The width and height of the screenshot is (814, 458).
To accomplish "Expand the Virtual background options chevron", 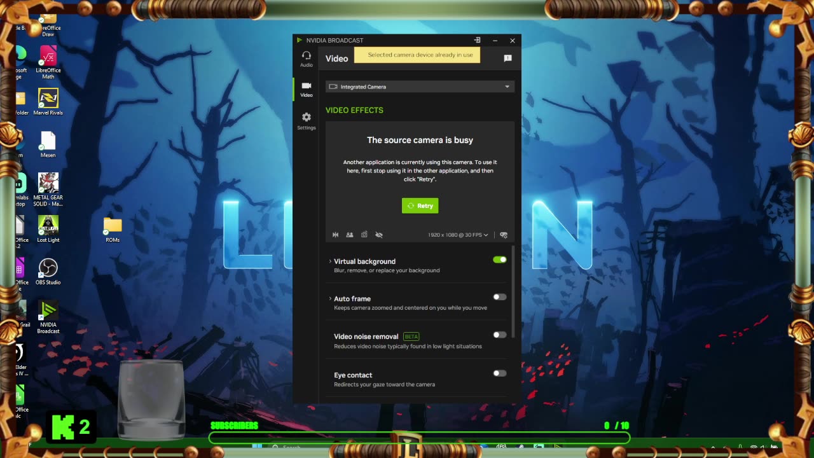I will 330,261.
